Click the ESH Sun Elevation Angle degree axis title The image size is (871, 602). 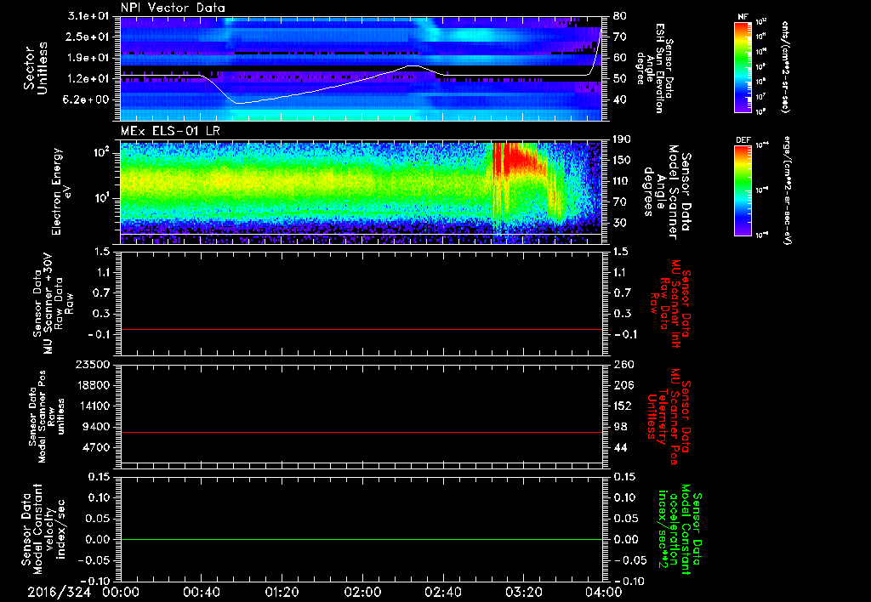[654, 68]
